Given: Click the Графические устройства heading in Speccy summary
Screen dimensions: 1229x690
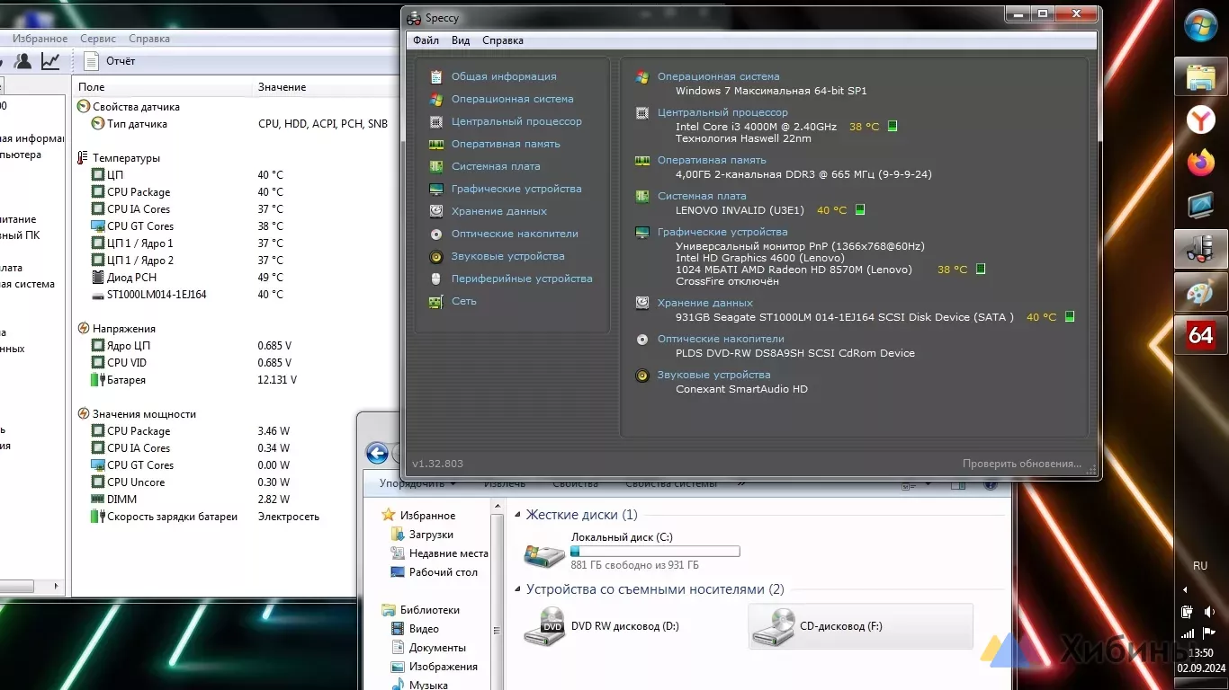Looking at the screenshot, I should 722,232.
